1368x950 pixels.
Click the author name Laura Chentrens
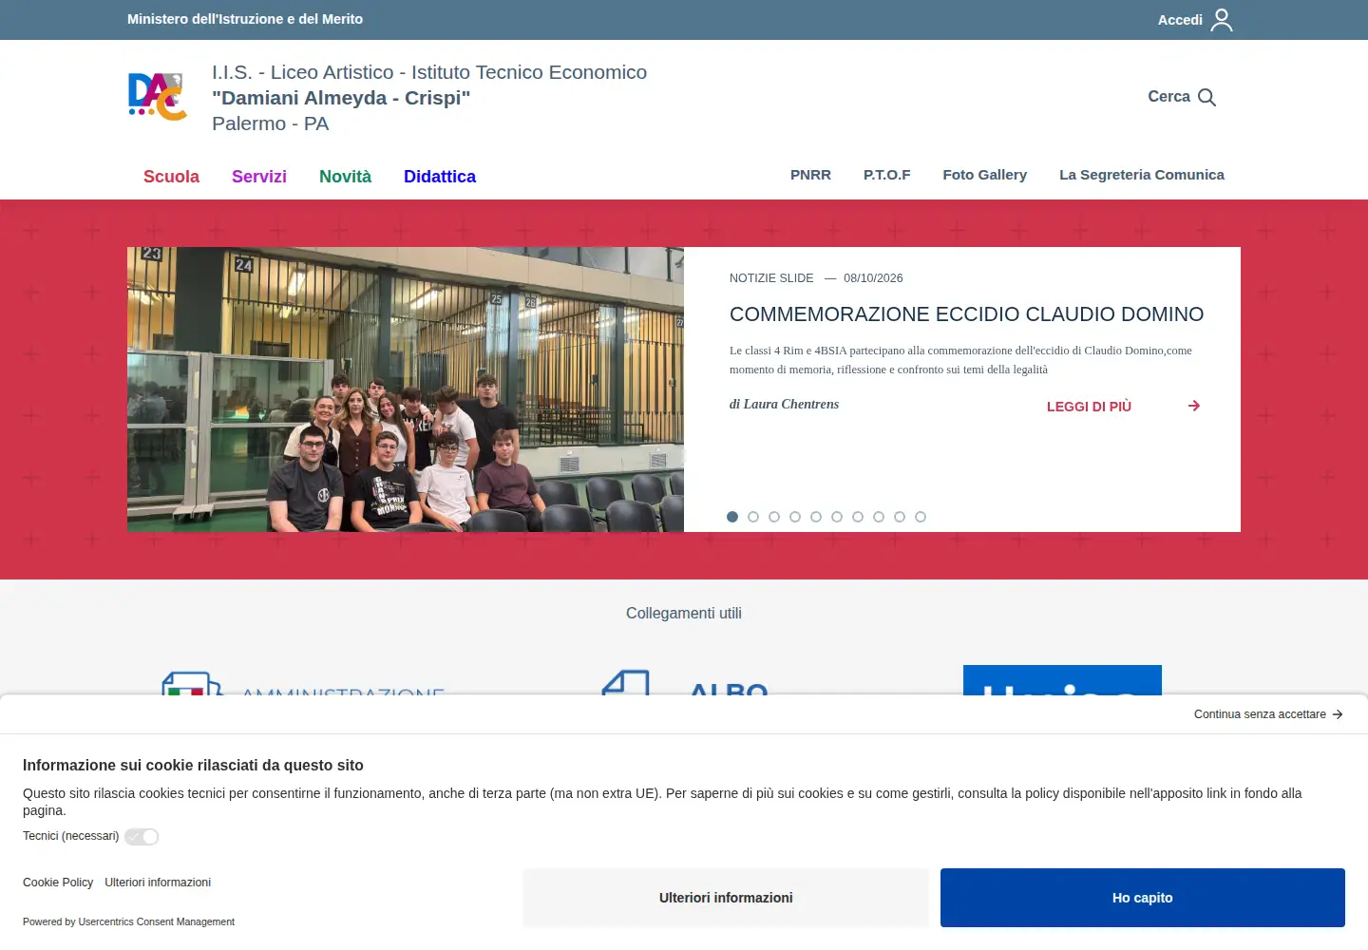pos(790,404)
